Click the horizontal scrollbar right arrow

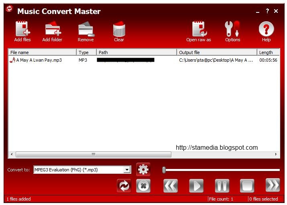click(276, 154)
